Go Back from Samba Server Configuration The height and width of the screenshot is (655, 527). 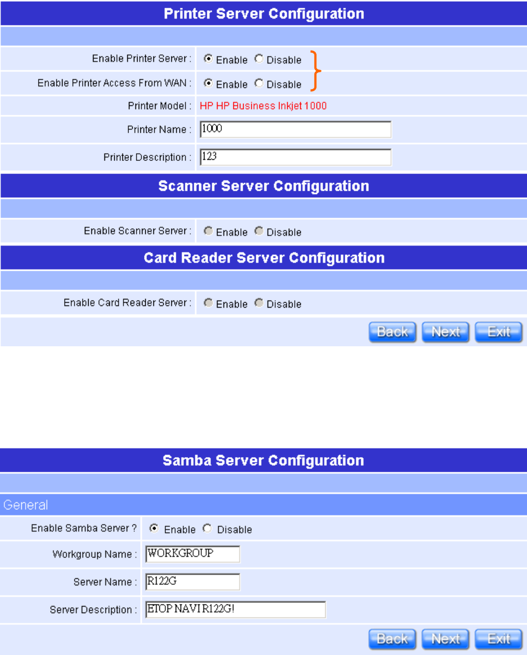pos(393,639)
